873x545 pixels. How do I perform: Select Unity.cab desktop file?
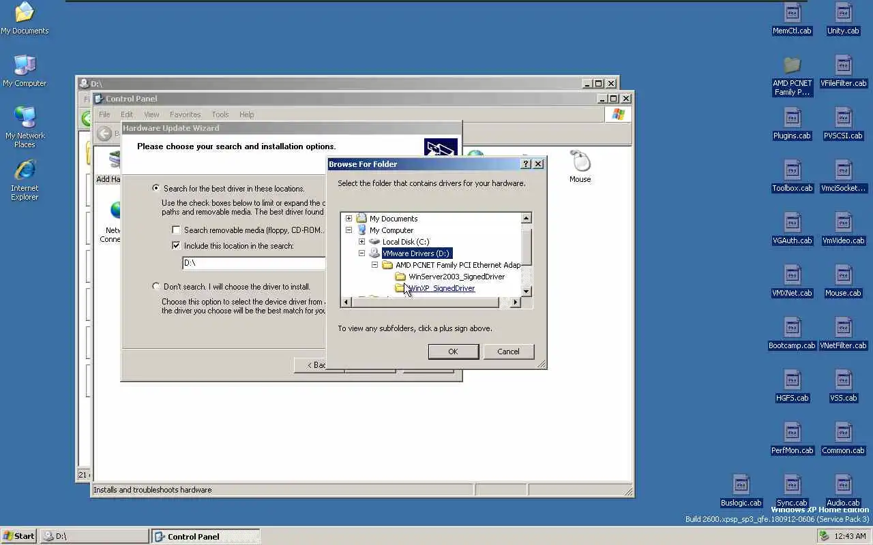coord(843,18)
